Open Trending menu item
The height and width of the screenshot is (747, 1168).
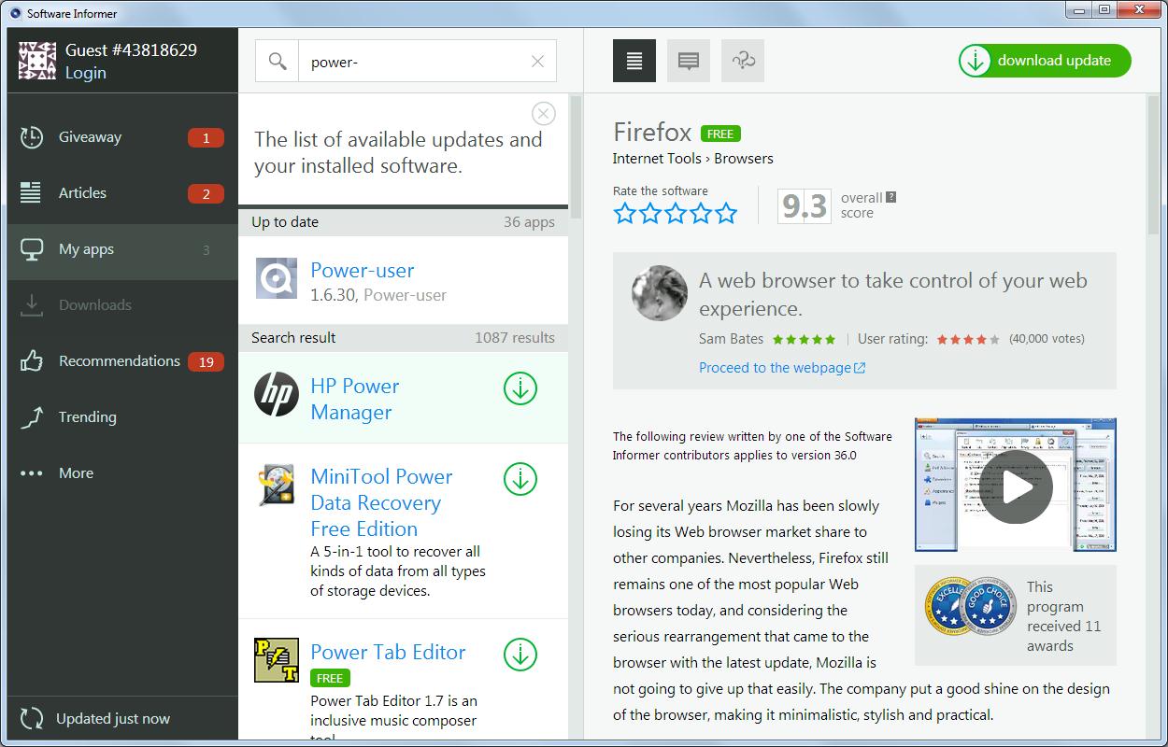[x=122, y=417]
